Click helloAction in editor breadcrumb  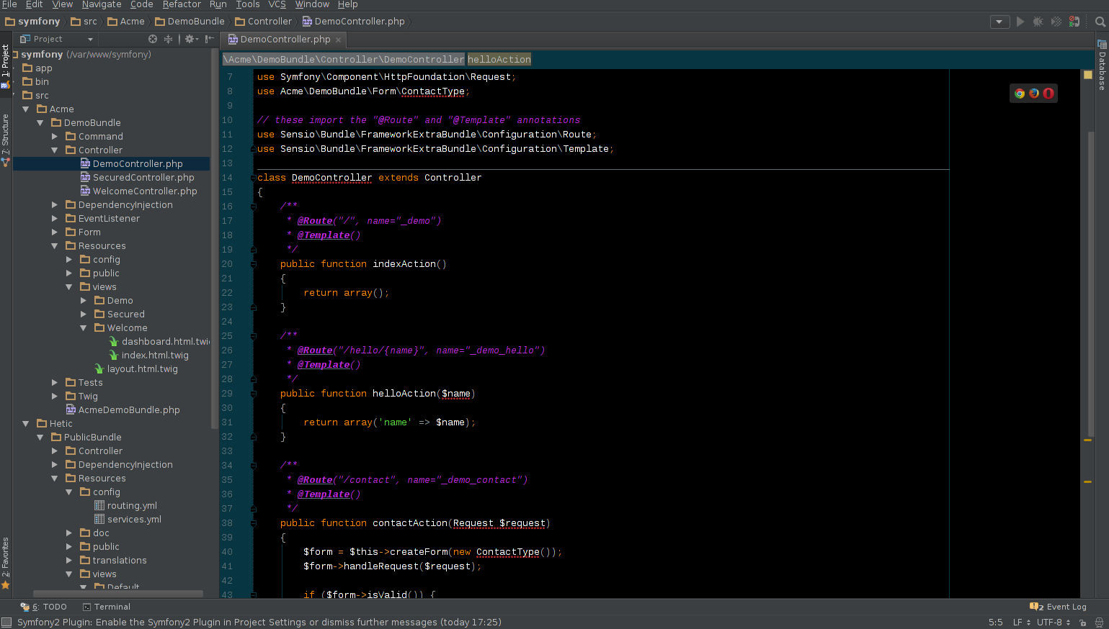[x=499, y=60]
